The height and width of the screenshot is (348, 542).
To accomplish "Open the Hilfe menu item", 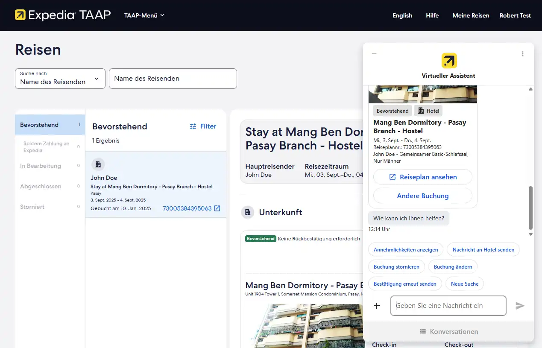I will tap(432, 15).
